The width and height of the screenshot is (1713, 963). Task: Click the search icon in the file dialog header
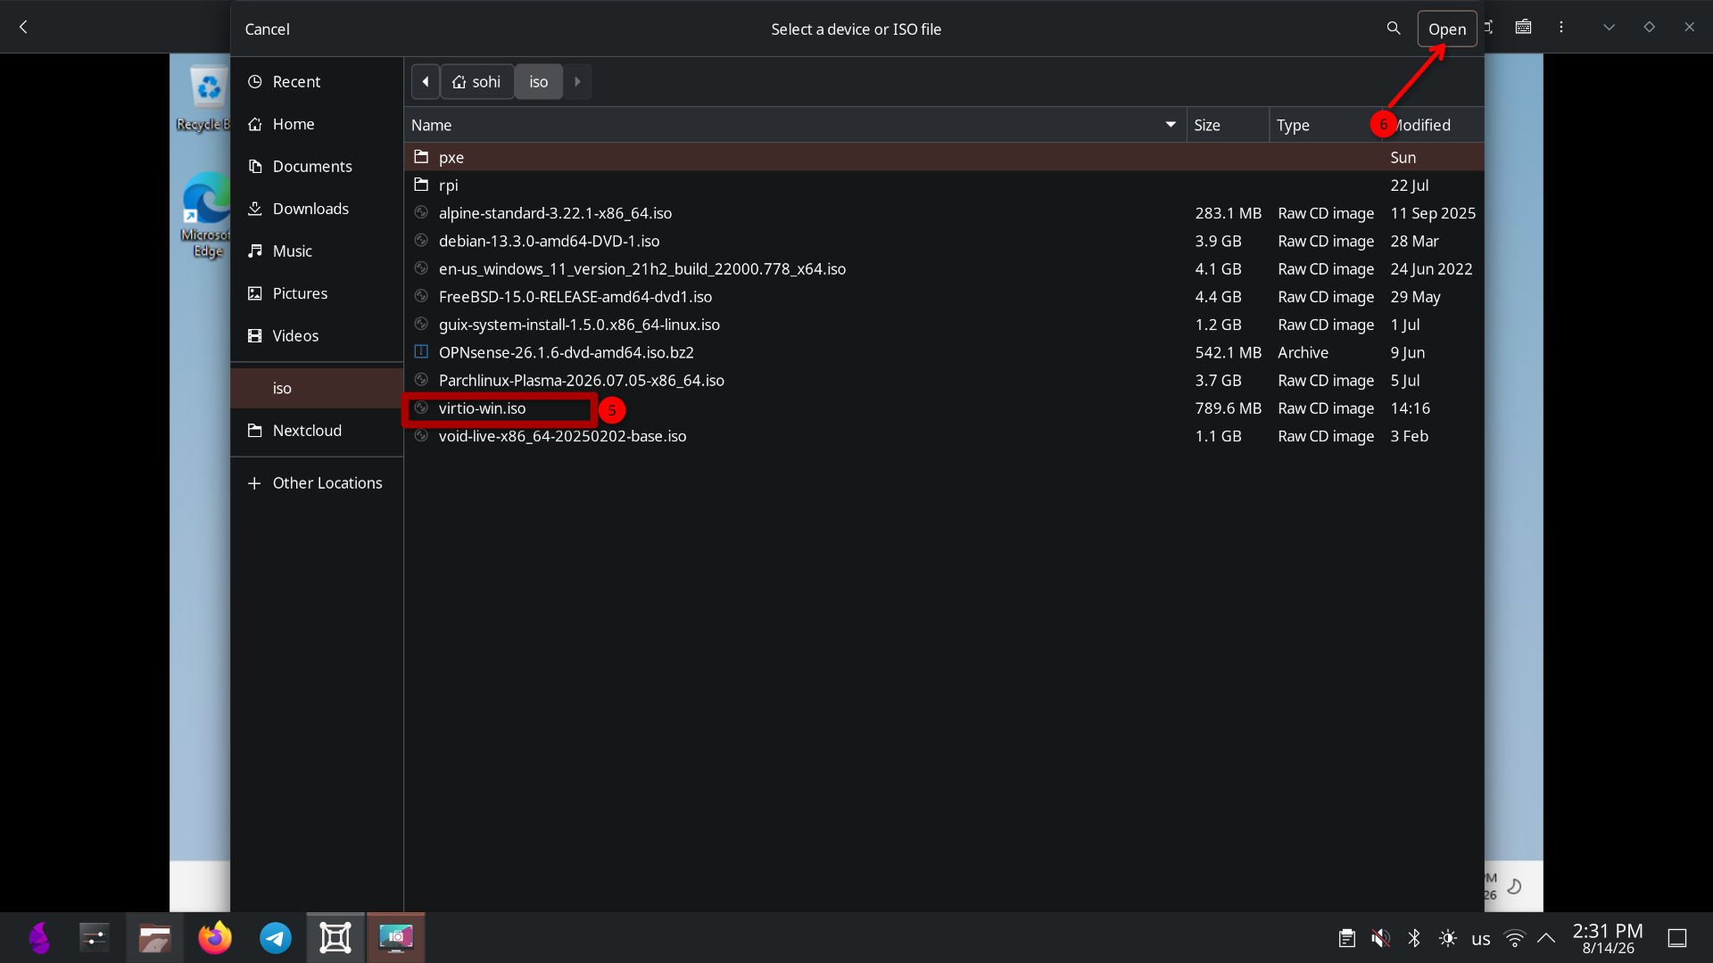(x=1394, y=29)
